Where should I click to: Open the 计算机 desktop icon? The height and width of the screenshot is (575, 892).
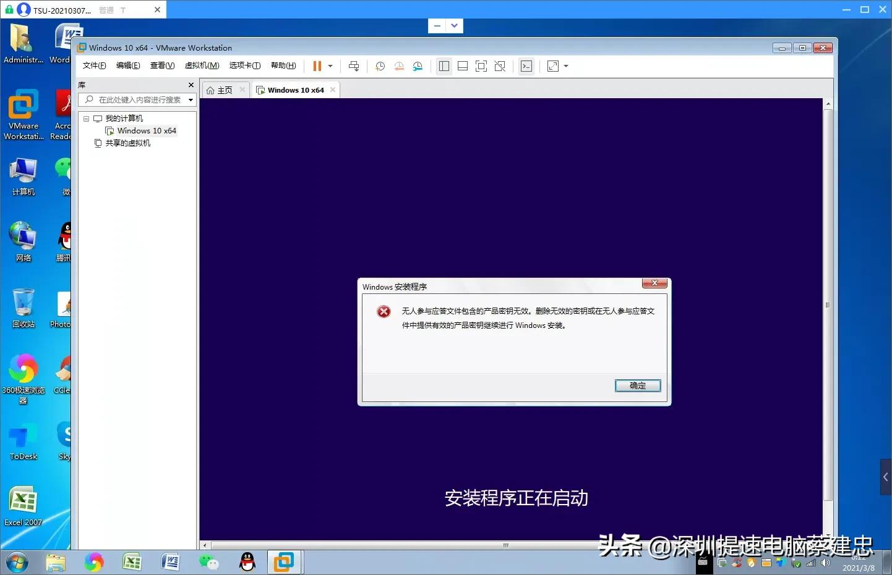click(x=24, y=176)
